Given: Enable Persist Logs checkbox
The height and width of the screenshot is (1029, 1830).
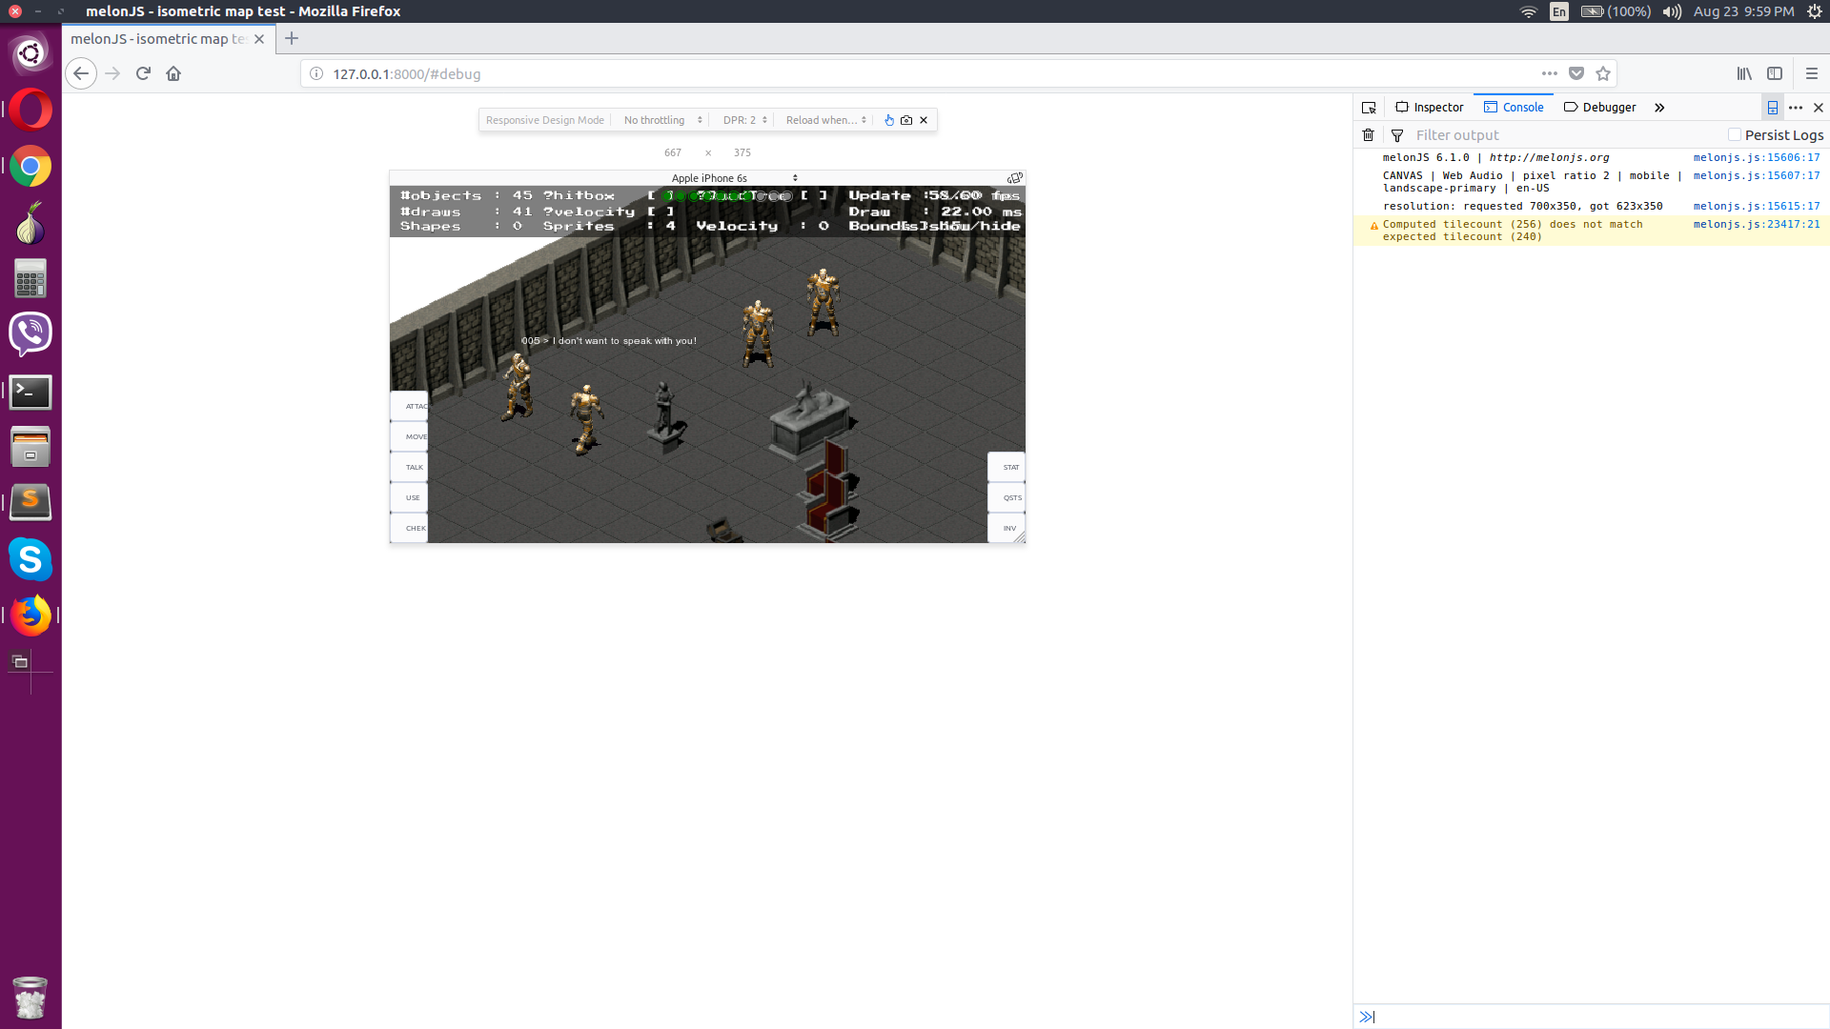Looking at the screenshot, I should click(1735, 135).
